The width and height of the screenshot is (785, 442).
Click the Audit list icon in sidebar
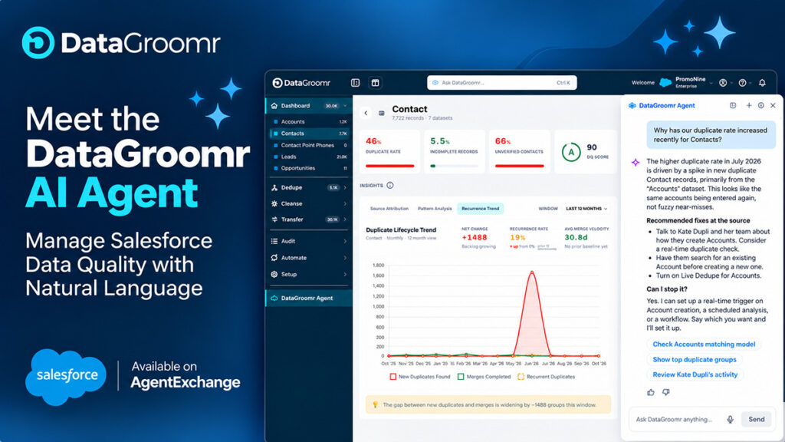[x=274, y=241]
